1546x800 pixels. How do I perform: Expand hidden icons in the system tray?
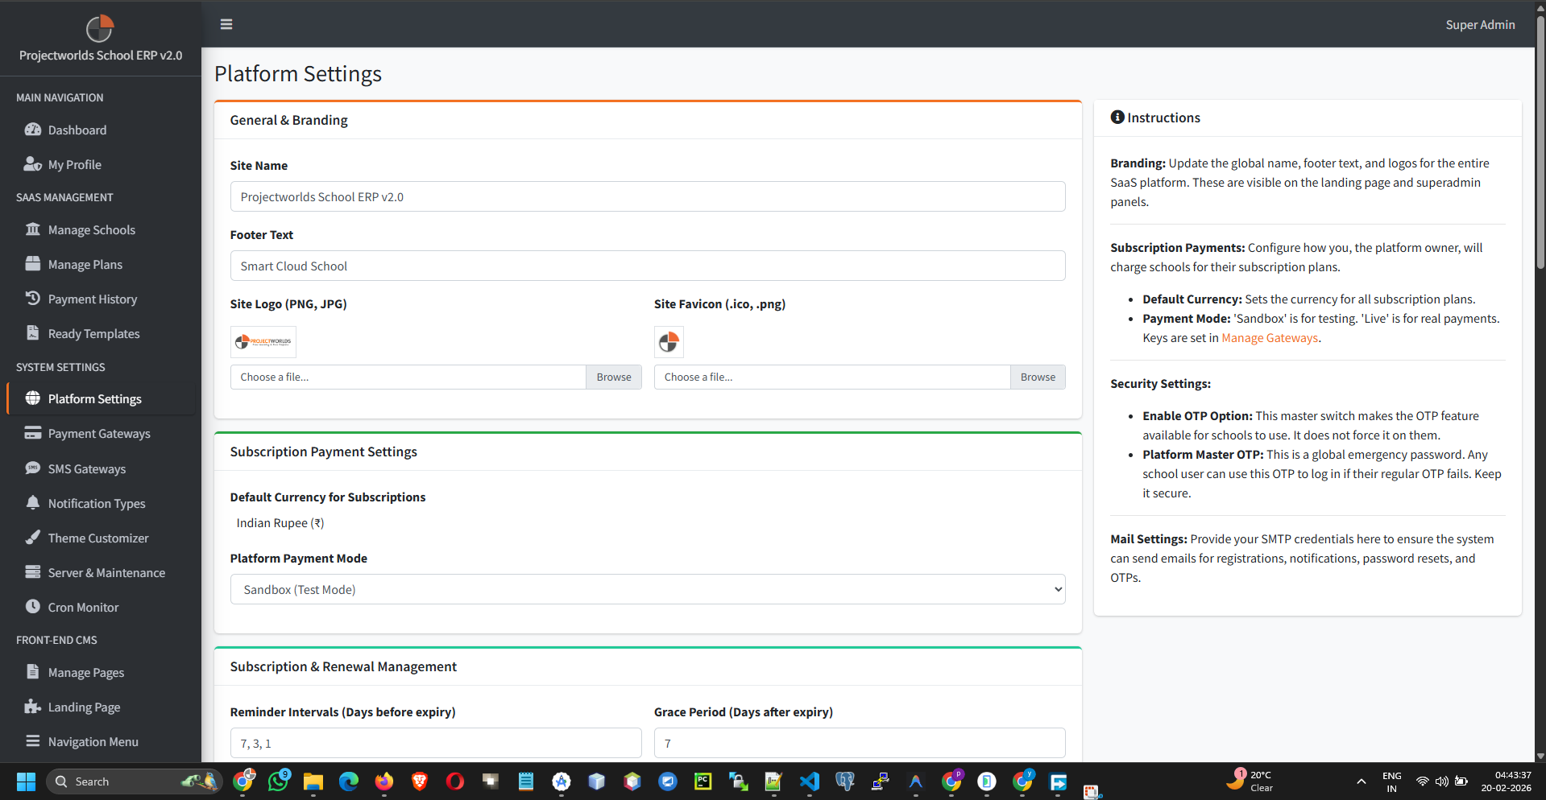click(x=1361, y=781)
